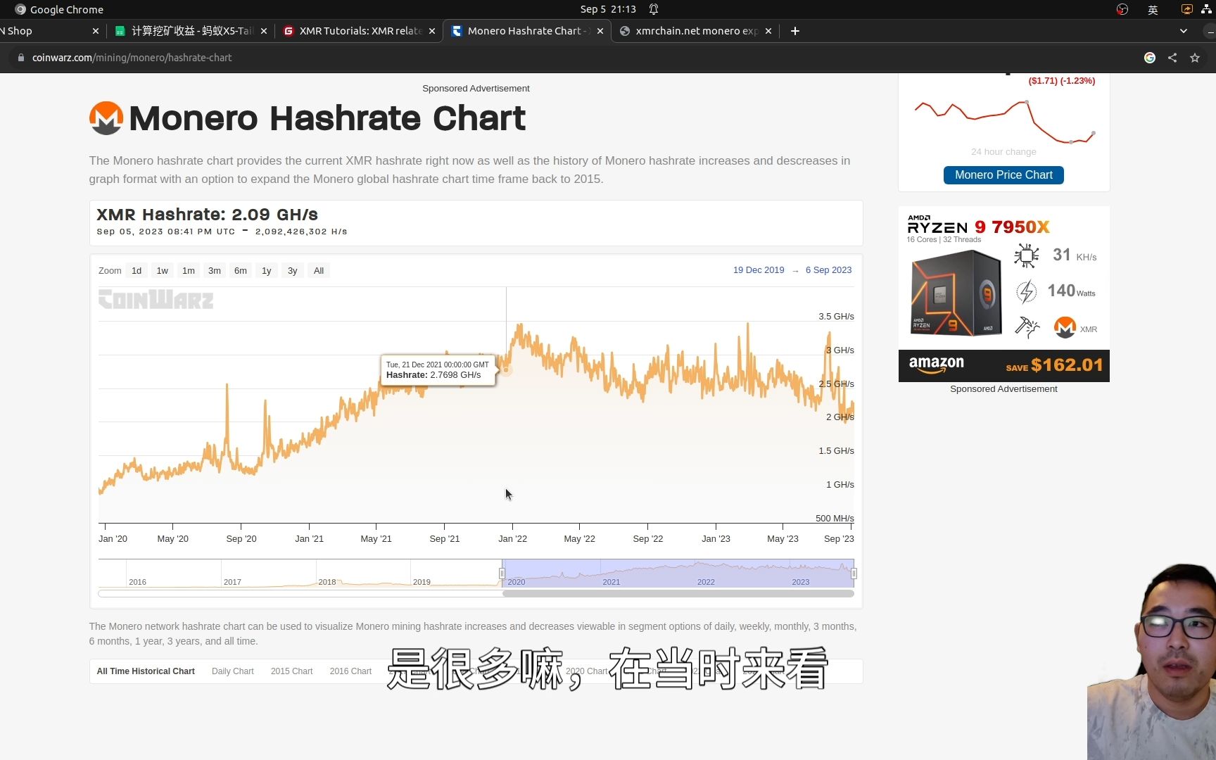Set chart zoom to 1m

pyautogui.click(x=189, y=271)
